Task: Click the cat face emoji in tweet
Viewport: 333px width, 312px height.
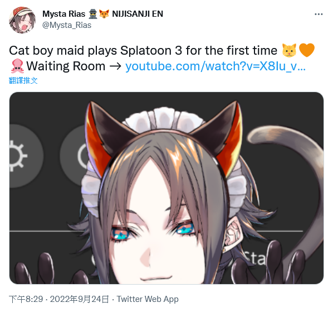Action: (x=289, y=50)
